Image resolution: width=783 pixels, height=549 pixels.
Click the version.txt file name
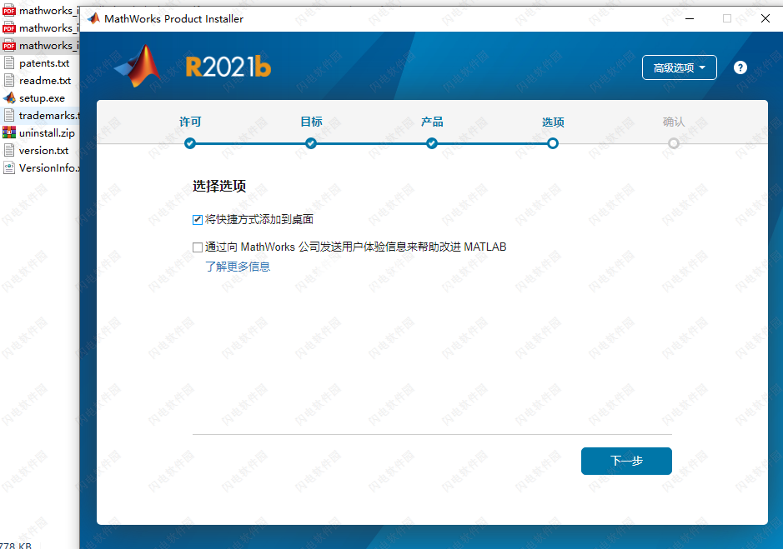coord(43,150)
